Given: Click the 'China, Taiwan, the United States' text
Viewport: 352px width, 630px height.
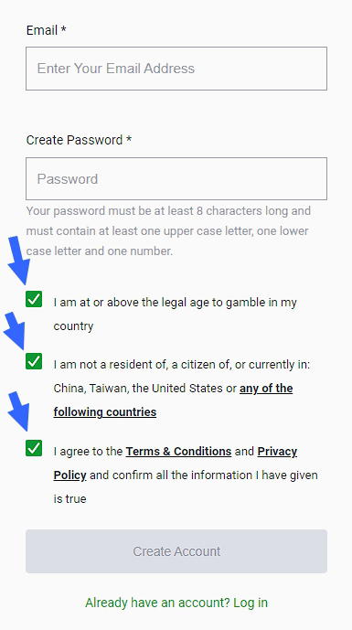Looking at the screenshot, I should 138,389.
